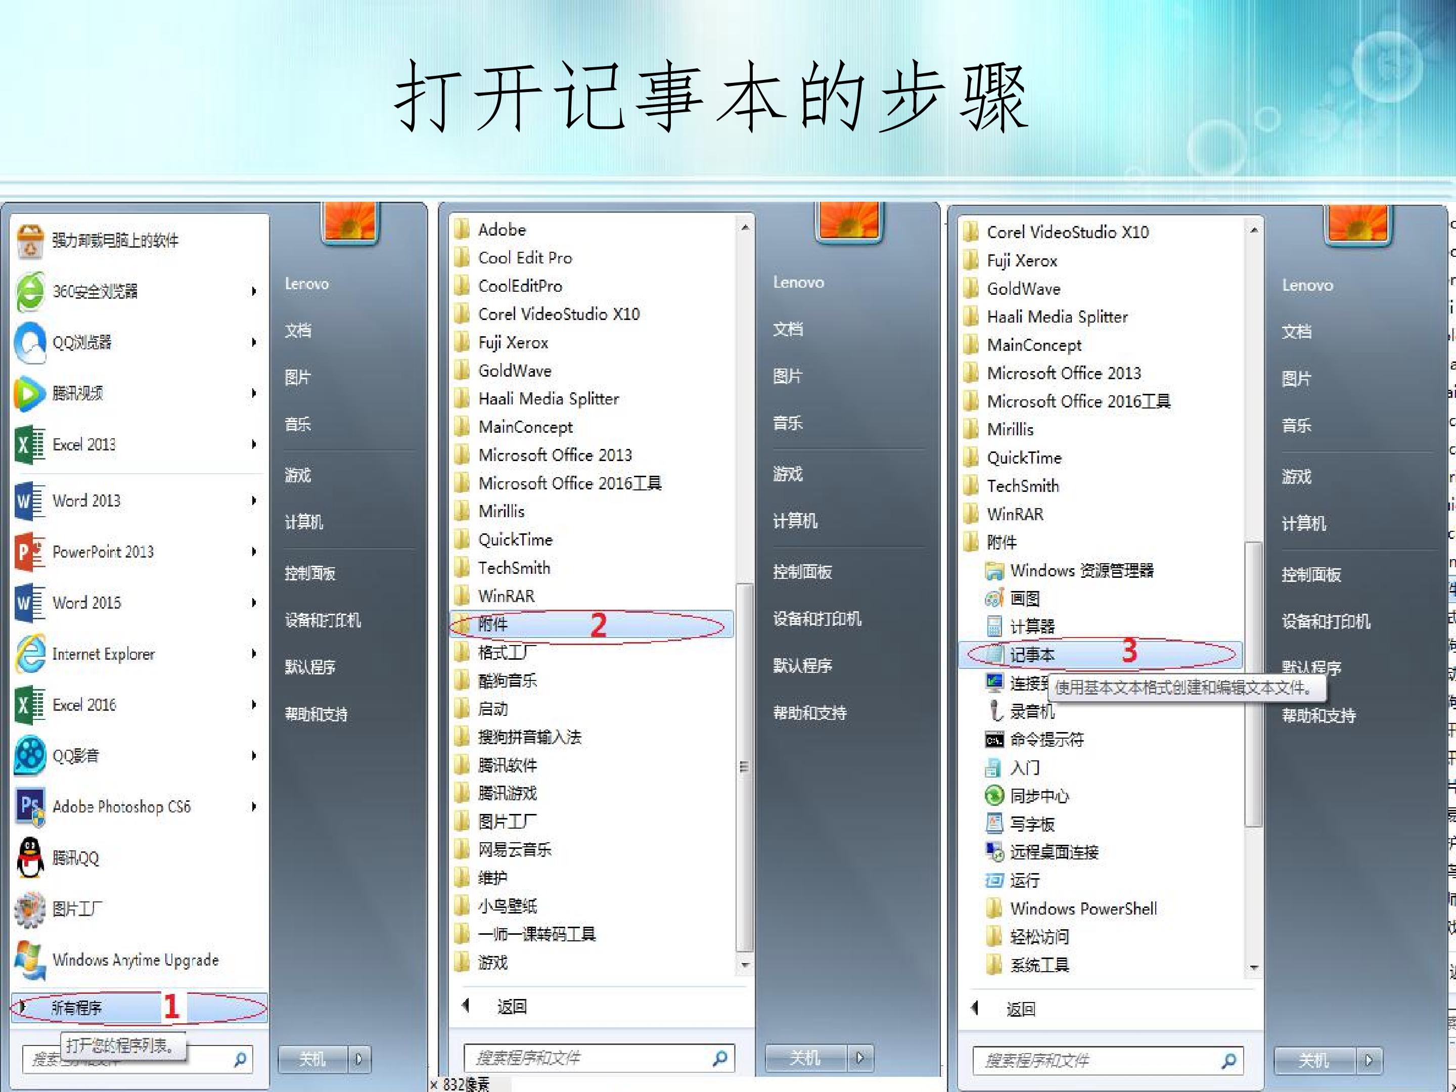Viewport: 1456px width, 1092px height.
Task: Open the Excel 2016 icon
Action: (x=30, y=705)
